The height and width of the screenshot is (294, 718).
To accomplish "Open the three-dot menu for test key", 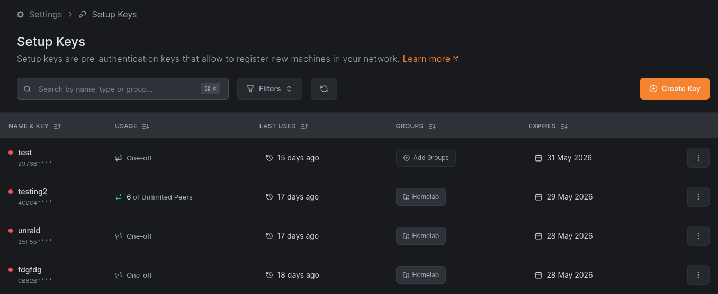I will 698,158.
